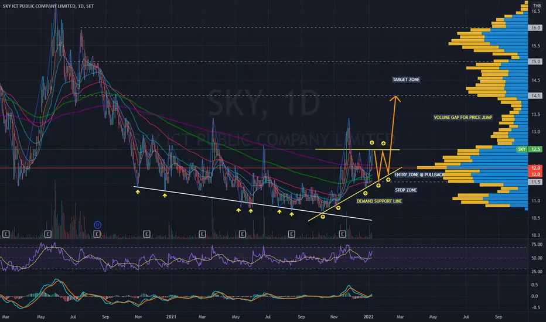The image size is (546, 322).
Task: Select the 14.1 price level label
Action: click(535, 96)
